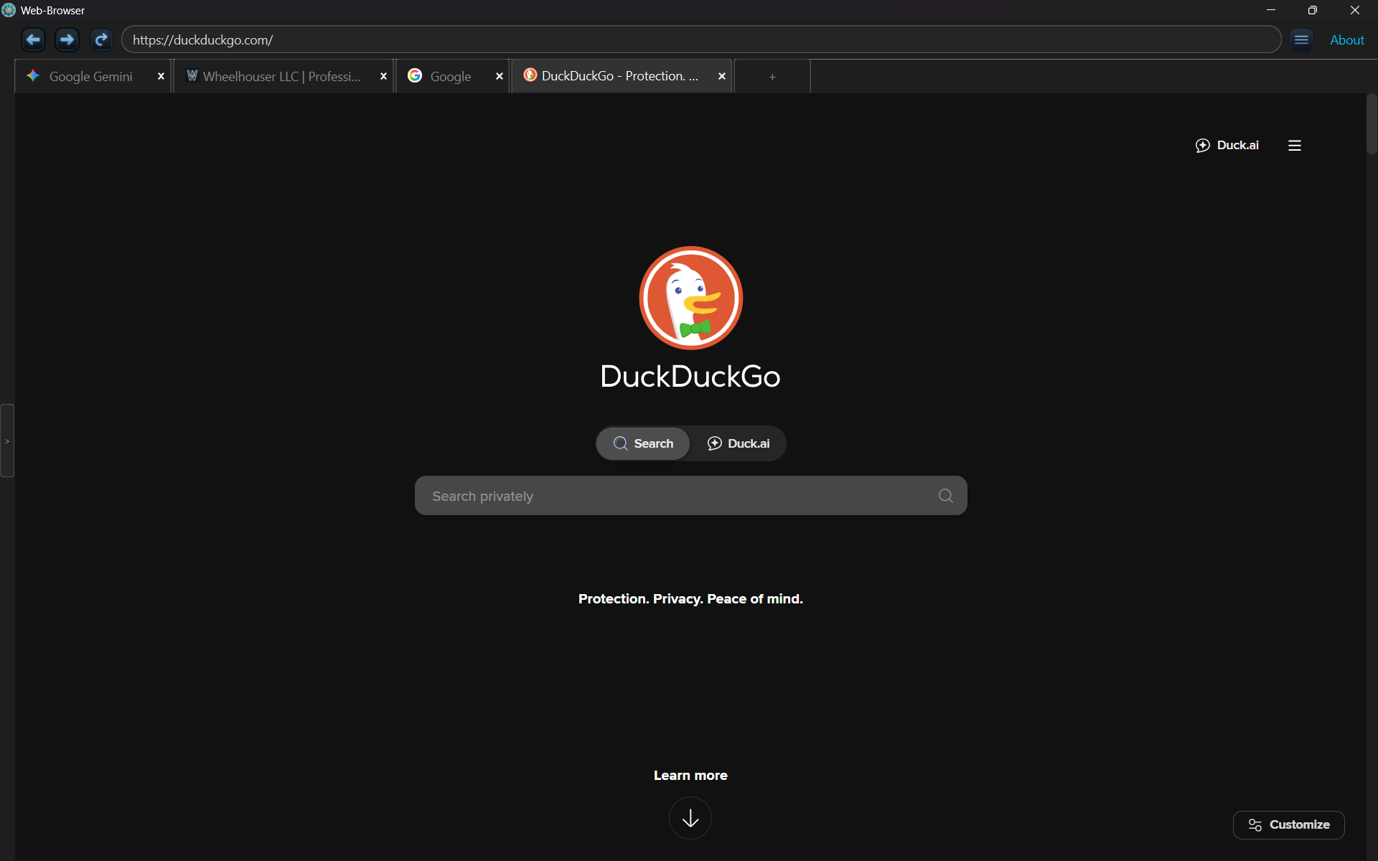Switch to Duck.ai mode toggle
Image resolution: width=1378 pixels, height=861 pixels.
pos(738,443)
